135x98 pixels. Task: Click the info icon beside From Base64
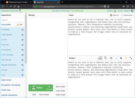(x=23, y=35)
